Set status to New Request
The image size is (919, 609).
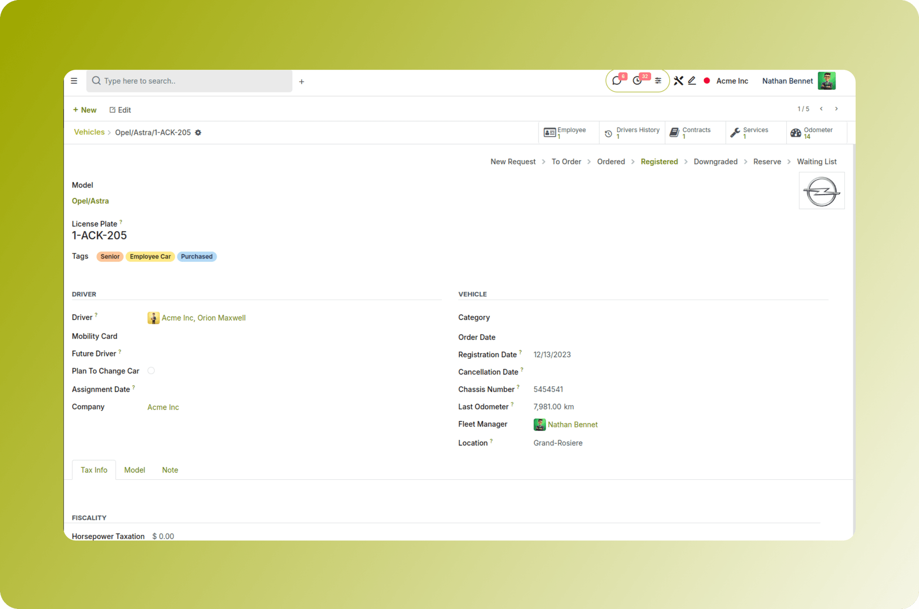[x=513, y=162]
